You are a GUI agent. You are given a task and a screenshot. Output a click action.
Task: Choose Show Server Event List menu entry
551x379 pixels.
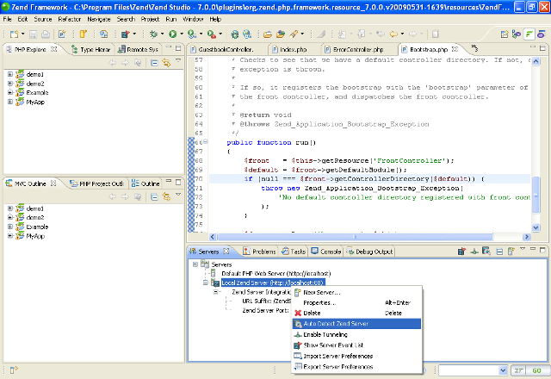click(x=356, y=345)
